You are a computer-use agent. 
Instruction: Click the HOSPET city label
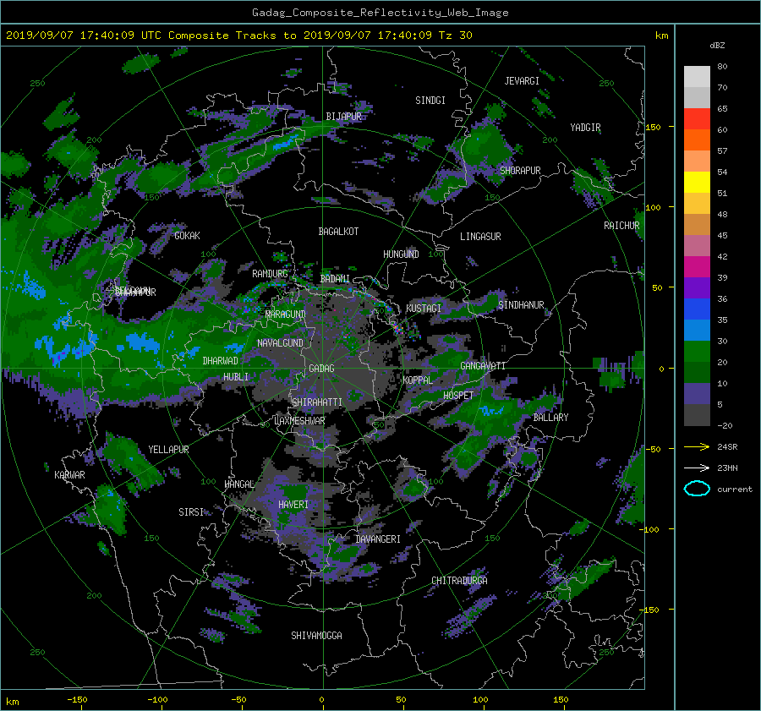(458, 396)
